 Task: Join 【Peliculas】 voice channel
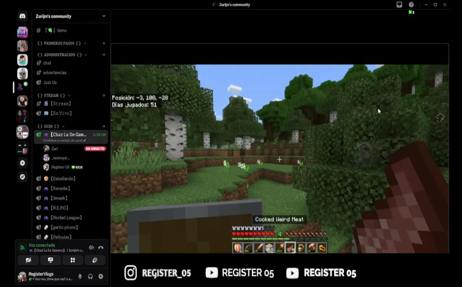[x=71, y=237]
